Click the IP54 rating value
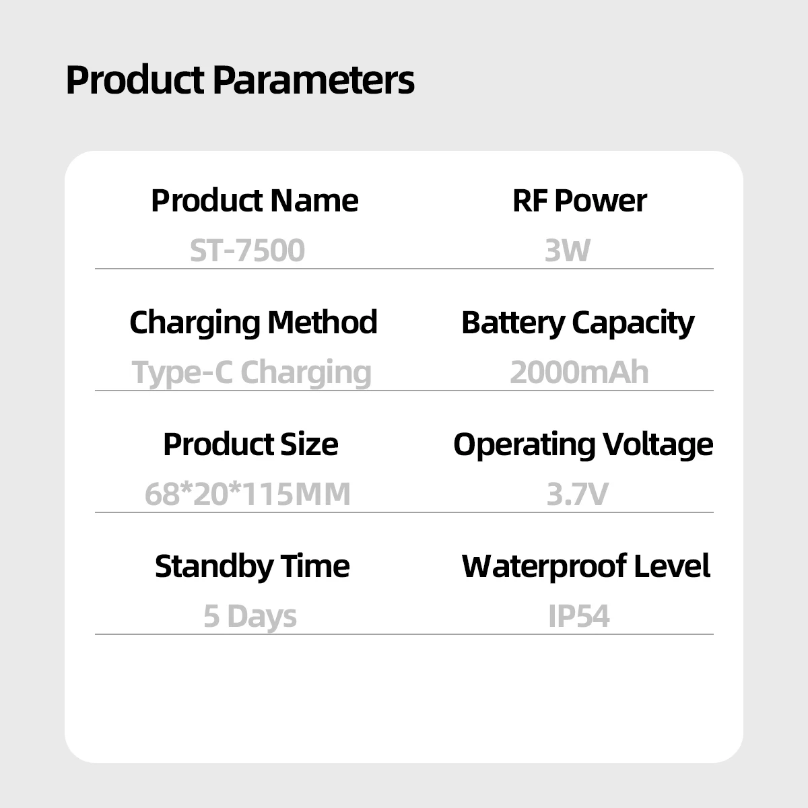The height and width of the screenshot is (808, 808). tap(578, 616)
